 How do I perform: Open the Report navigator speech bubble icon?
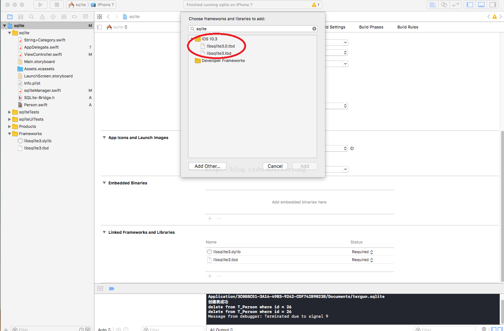click(x=85, y=17)
